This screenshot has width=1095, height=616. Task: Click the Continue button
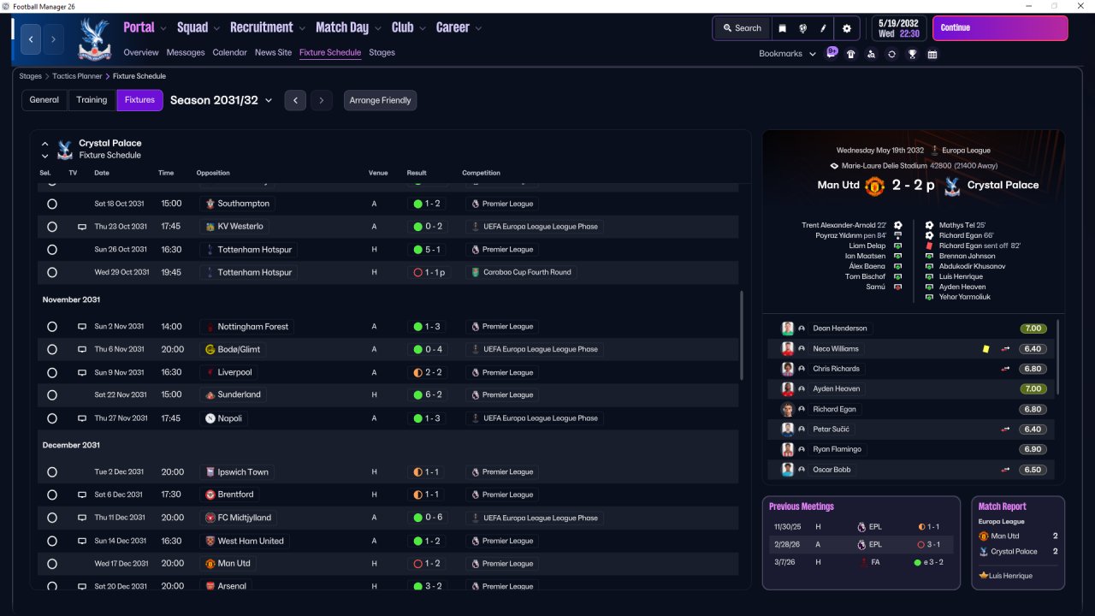click(x=1000, y=28)
